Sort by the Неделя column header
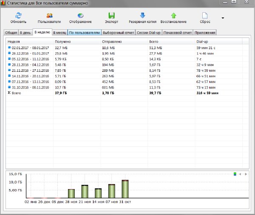Image resolution: width=255 pixels, height=215 pixels. click(x=30, y=42)
